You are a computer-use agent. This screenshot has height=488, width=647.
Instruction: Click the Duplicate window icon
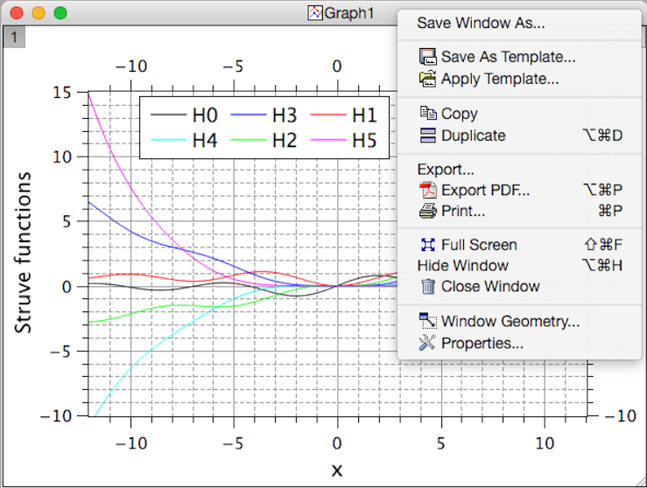(427, 136)
